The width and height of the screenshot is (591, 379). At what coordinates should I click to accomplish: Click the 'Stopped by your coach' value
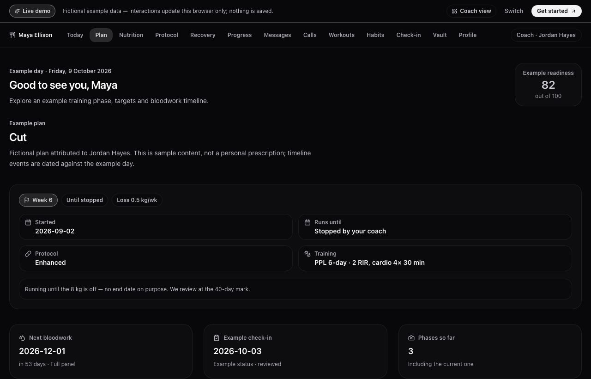click(x=350, y=231)
